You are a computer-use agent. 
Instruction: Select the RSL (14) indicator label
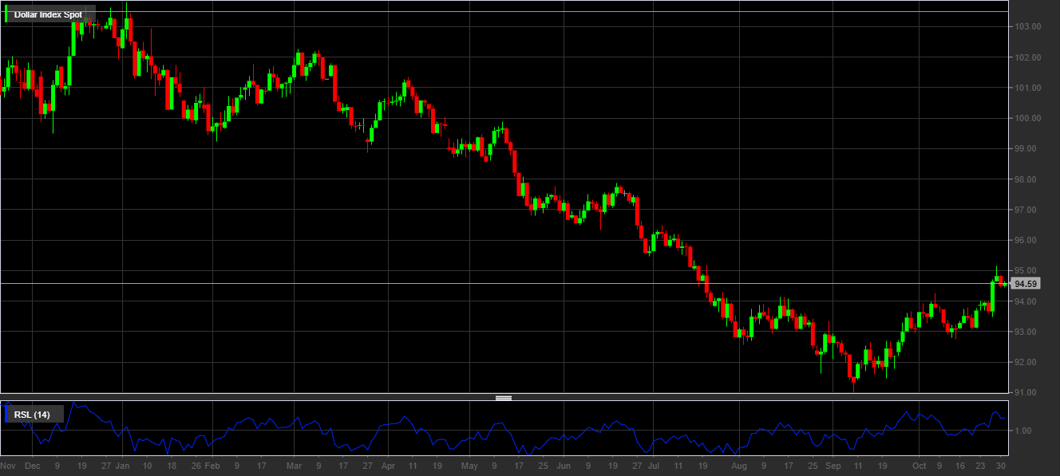click(32, 415)
